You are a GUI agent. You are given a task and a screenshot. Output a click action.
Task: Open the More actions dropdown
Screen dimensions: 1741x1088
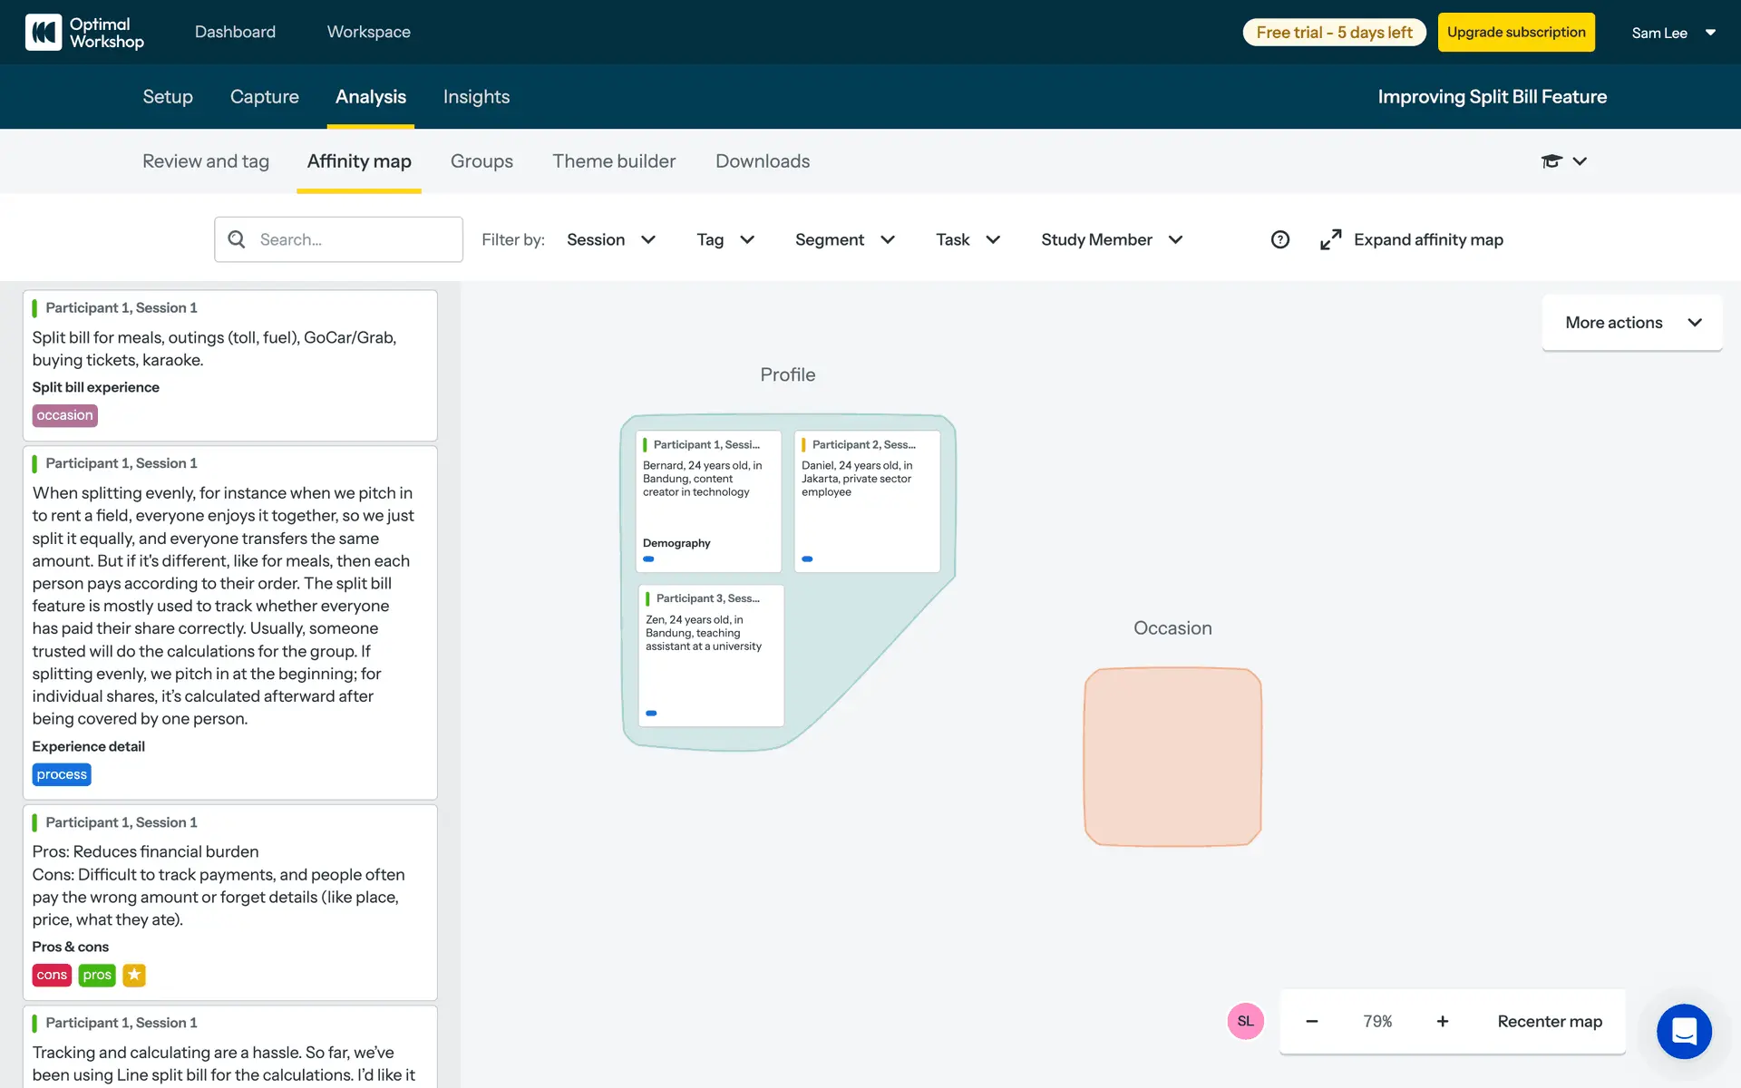click(x=1631, y=323)
